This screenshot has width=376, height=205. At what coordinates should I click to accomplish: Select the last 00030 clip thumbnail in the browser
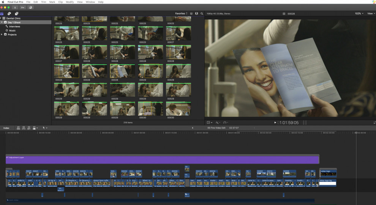point(179,109)
